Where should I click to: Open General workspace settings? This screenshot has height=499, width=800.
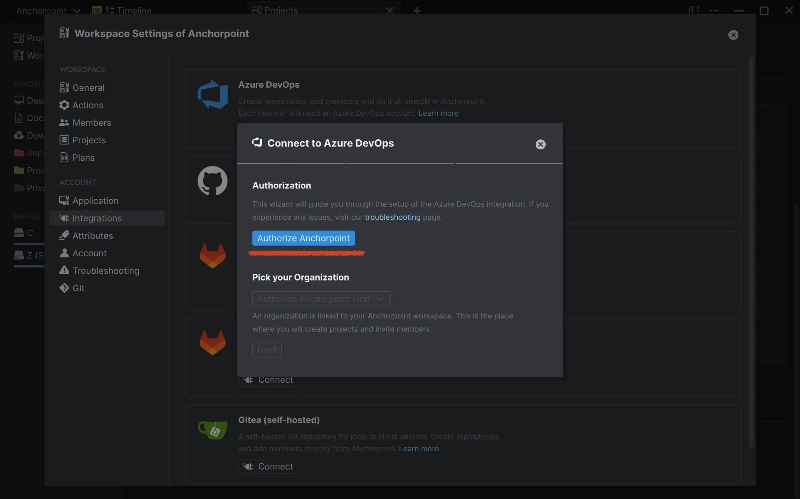pyautogui.click(x=107, y=87)
